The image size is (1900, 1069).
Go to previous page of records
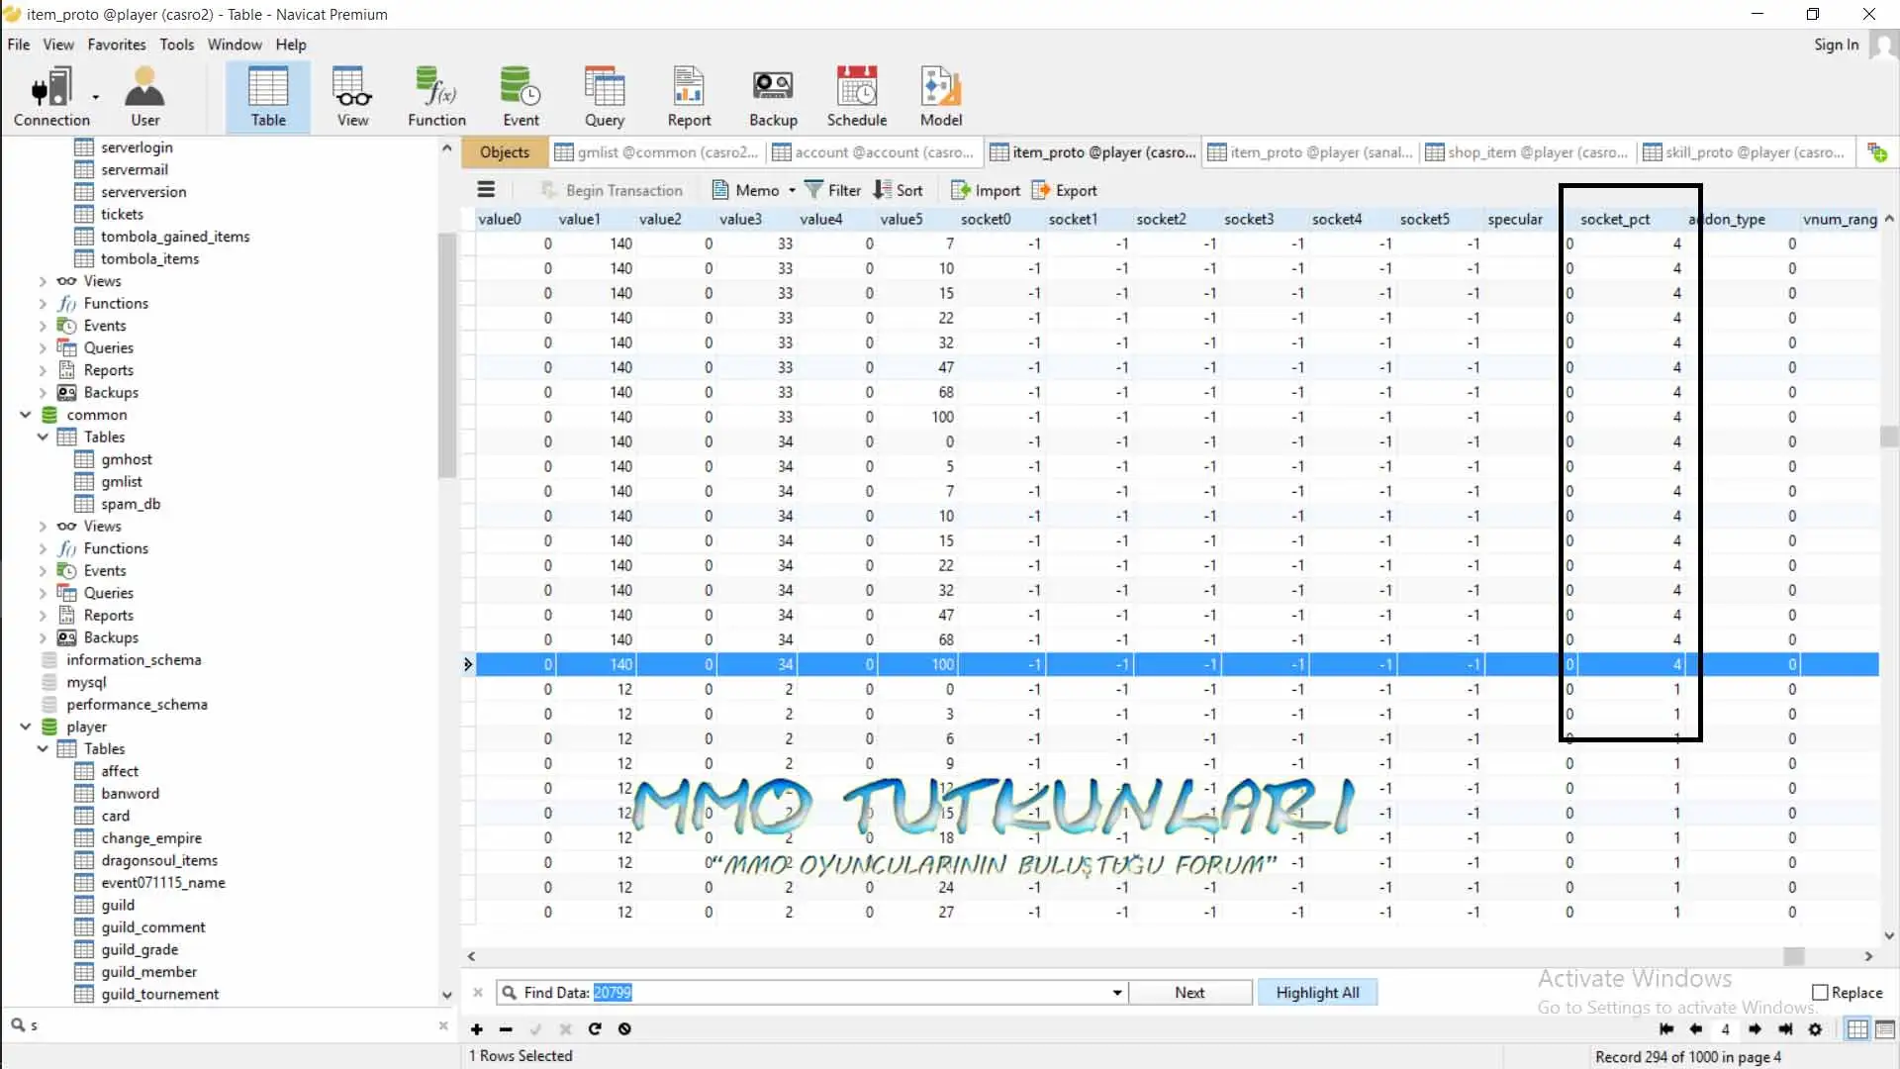coord(1696,1029)
